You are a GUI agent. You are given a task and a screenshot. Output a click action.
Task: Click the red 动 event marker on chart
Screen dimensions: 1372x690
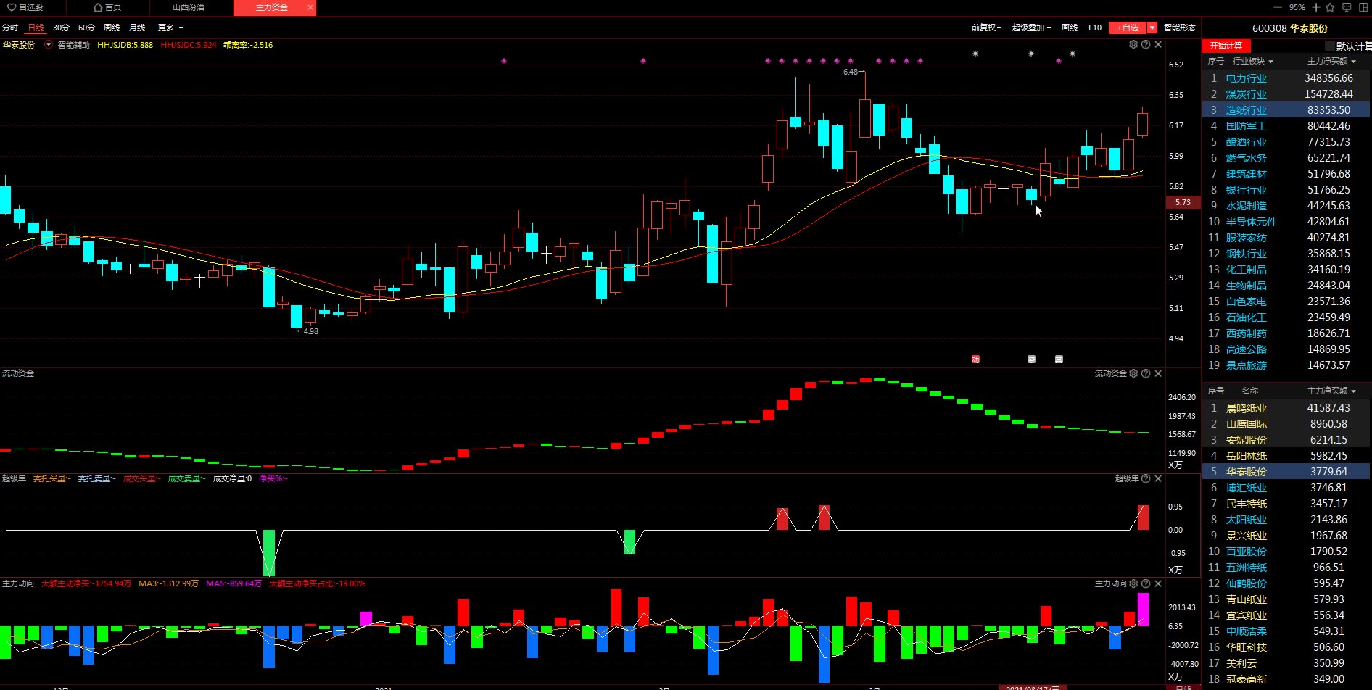pos(975,359)
